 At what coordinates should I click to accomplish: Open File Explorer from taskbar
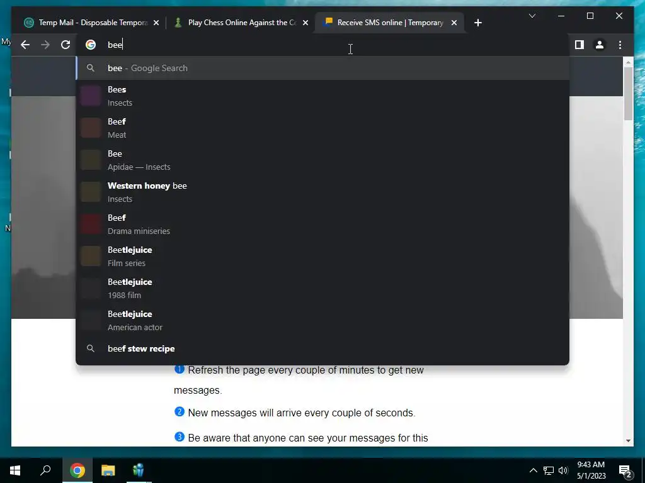point(108,470)
